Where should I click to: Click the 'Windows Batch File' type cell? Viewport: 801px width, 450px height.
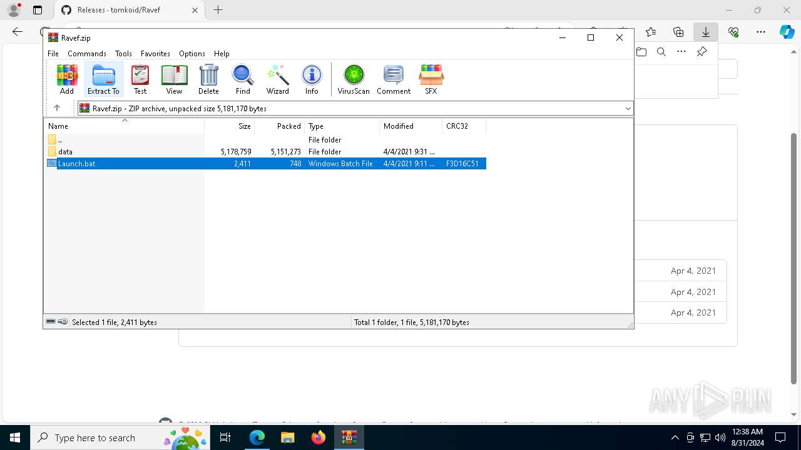[x=340, y=164]
